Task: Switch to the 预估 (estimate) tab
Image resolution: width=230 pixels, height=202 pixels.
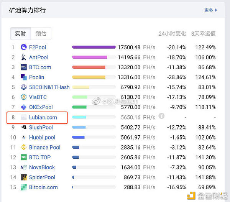Action: click(41, 34)
